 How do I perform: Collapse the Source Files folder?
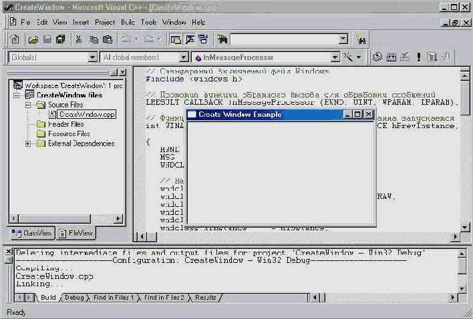click(x=28, y=105)
